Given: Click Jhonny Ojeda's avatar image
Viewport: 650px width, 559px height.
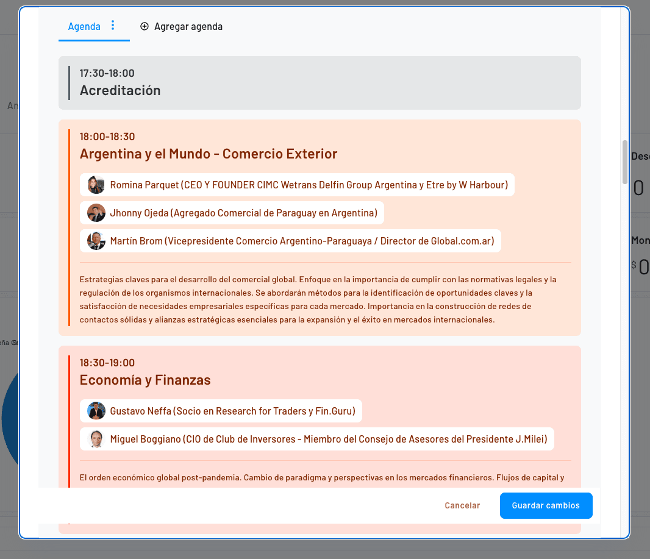Looking at the screenshot, I should (96, 212).
